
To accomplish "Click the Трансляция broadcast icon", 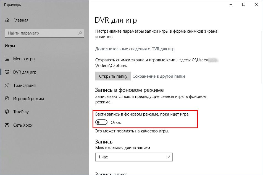I will tap(7, 85).
